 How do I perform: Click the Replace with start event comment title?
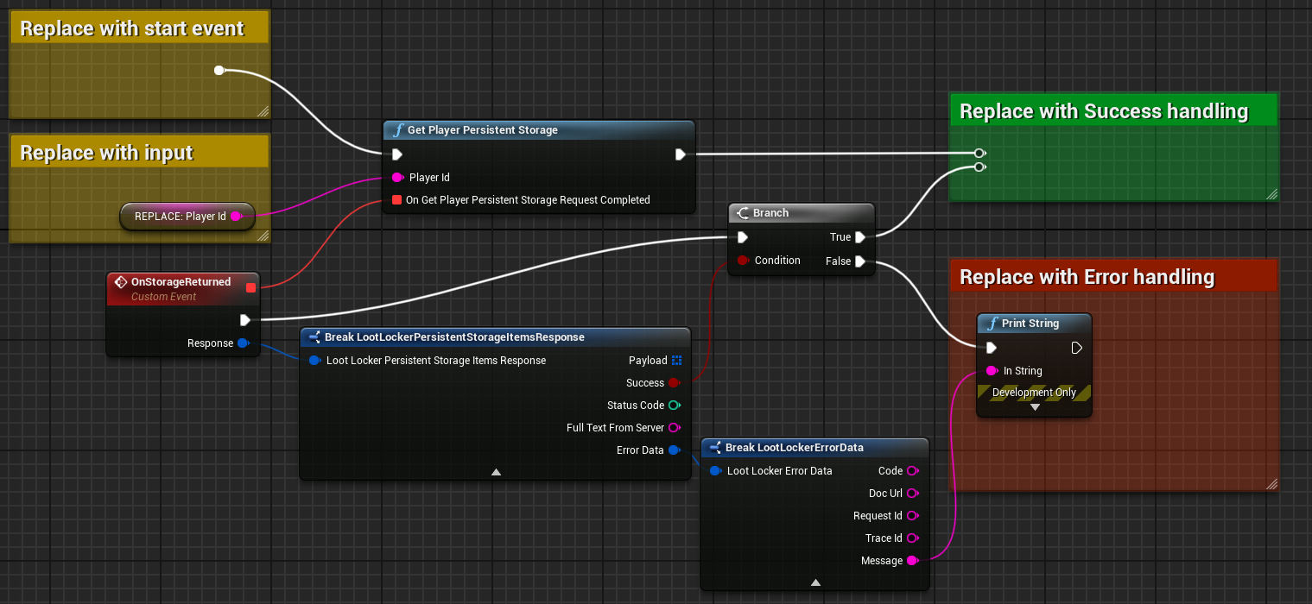click(132, 28)
